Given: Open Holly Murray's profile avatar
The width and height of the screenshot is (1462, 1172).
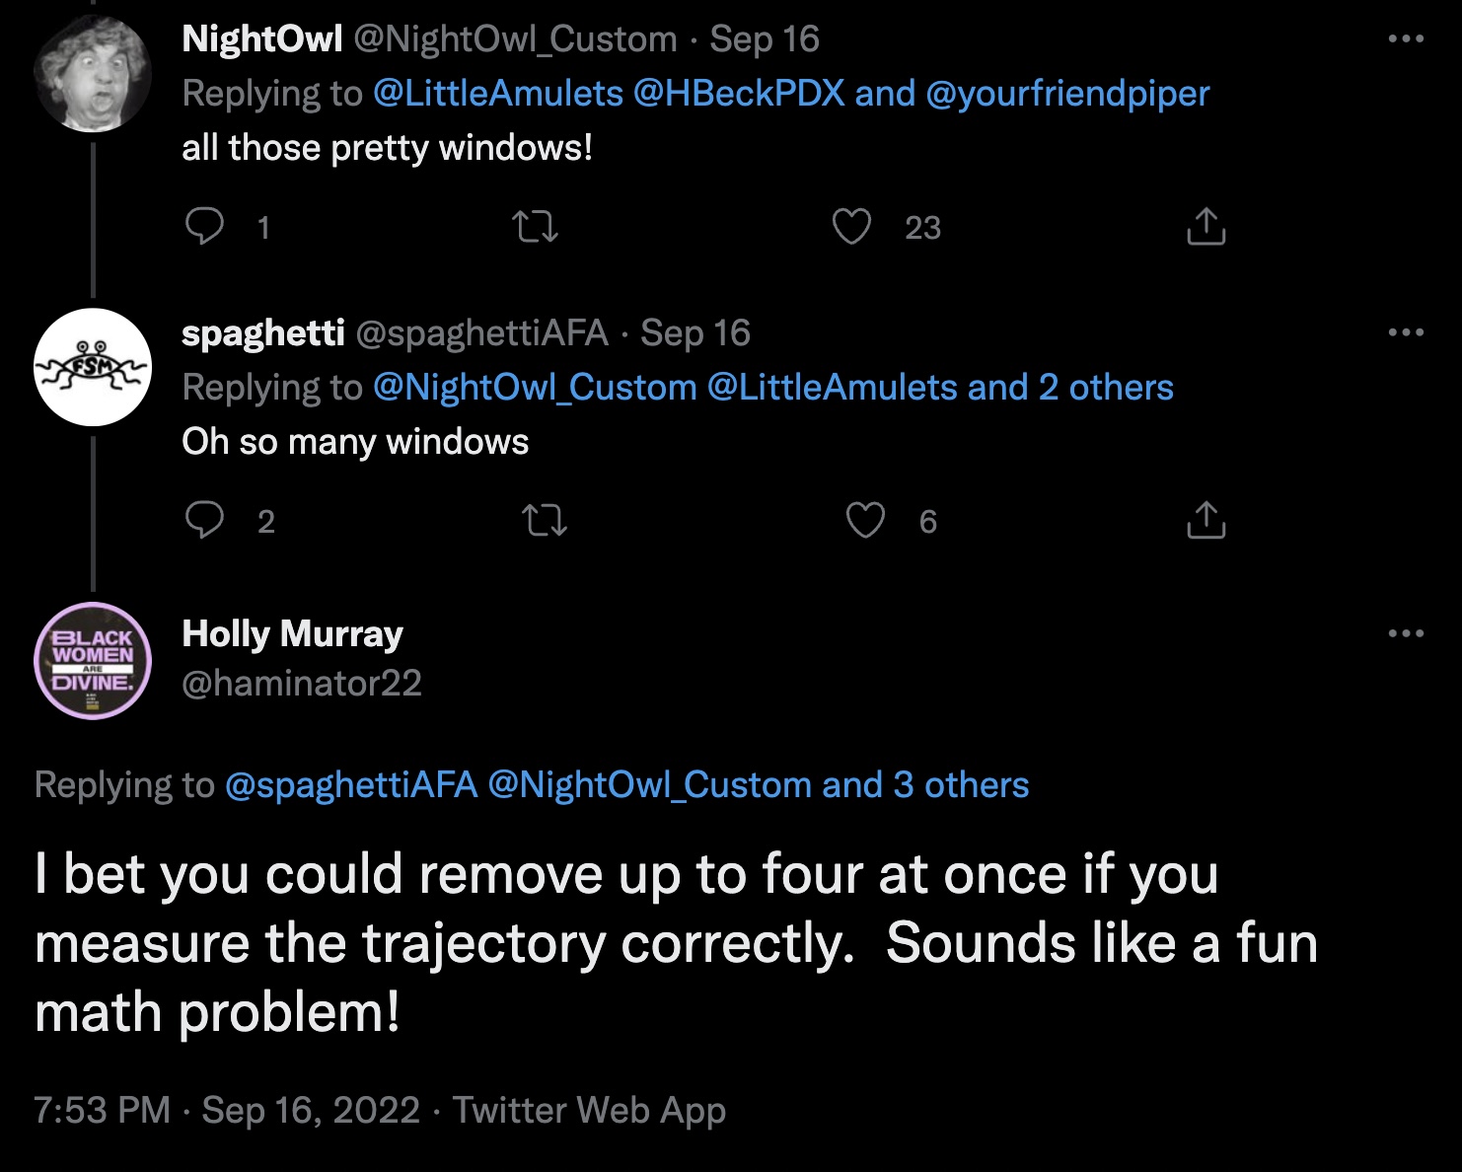Looking at the screenshot, I should tap(93, 660).
